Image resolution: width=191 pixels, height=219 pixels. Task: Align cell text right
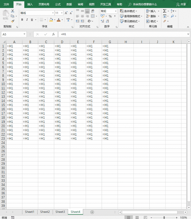coord(87,16)
